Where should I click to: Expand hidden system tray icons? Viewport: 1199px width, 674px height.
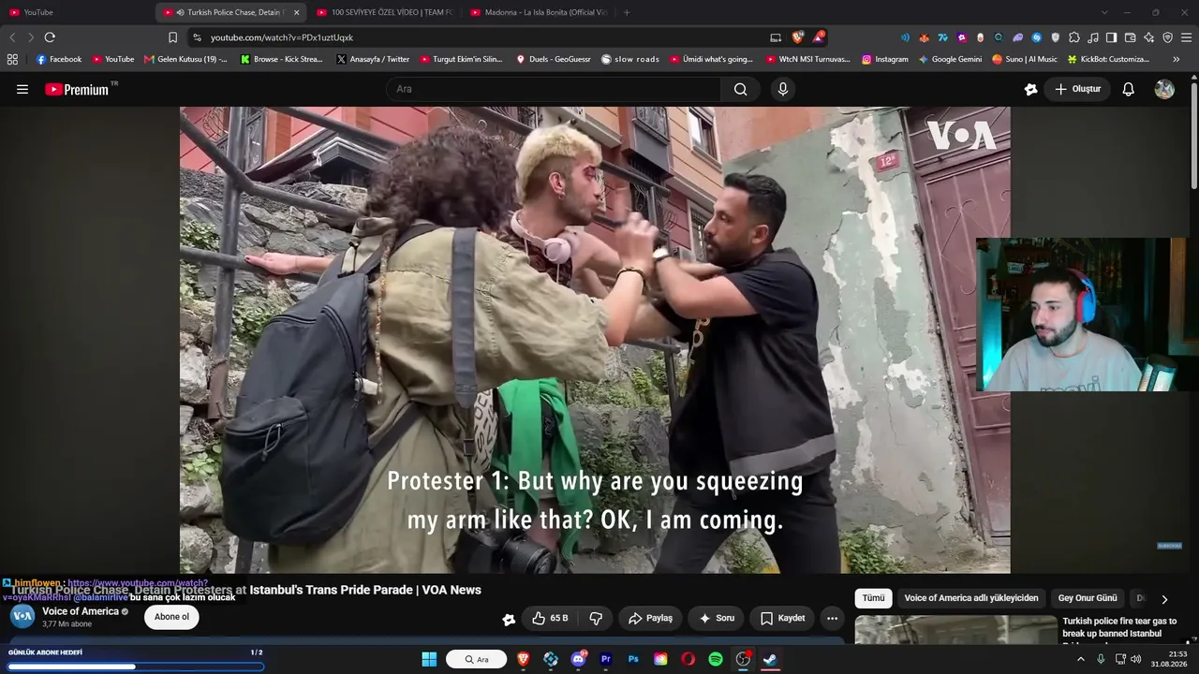tap(1080, 659)
